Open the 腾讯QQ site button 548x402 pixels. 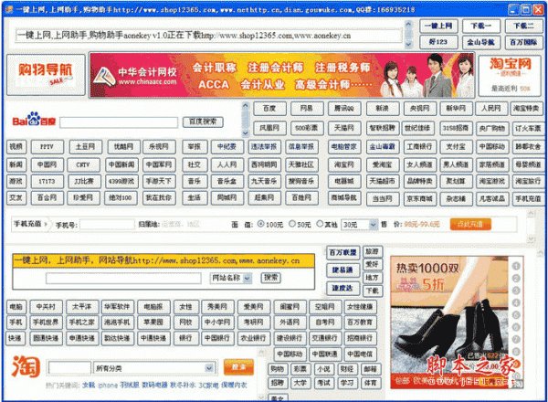pos(344,109)
